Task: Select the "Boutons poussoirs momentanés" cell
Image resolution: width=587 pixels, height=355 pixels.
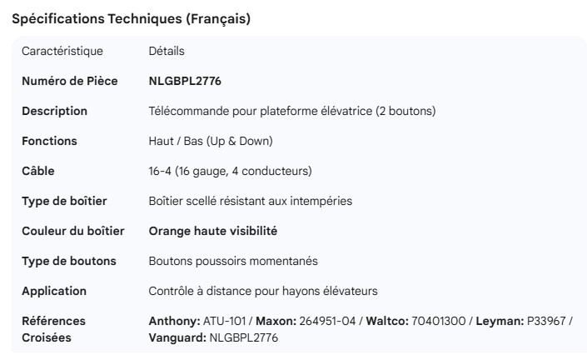Action: point(233,262)
